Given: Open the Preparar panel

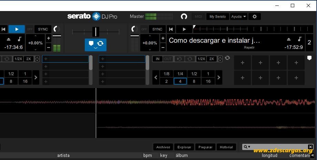Looking at the screenshot, I should coord(205,147).
